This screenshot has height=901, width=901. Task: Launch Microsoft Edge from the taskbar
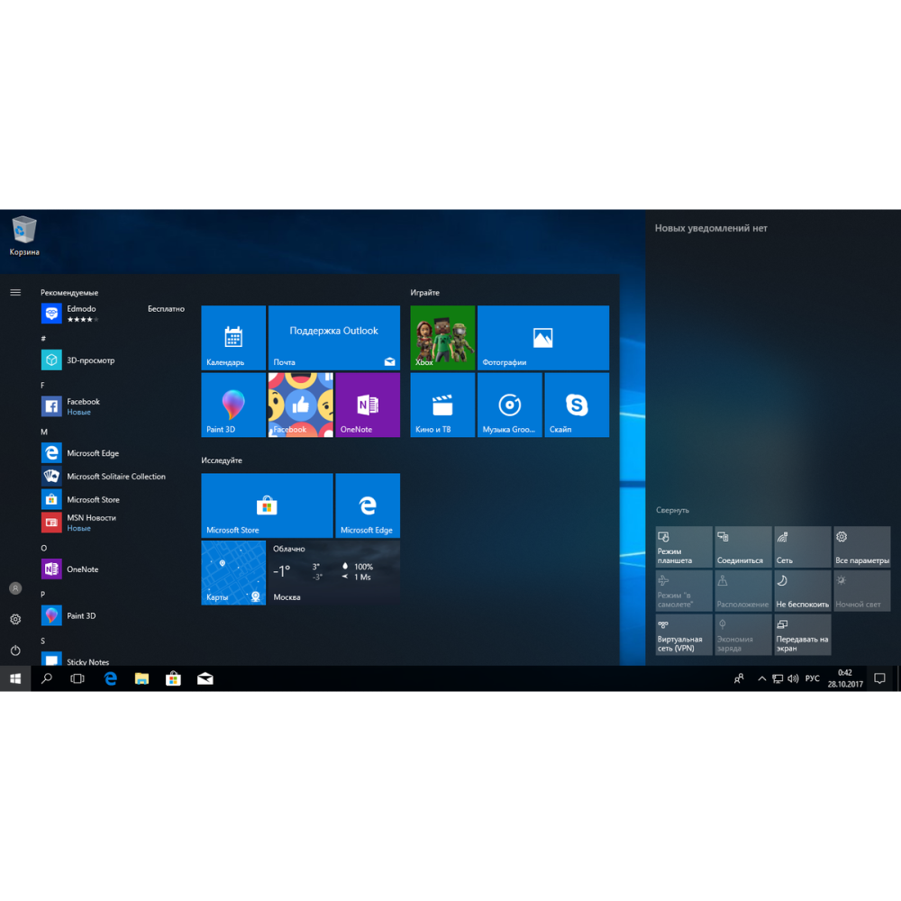point(110,678)
